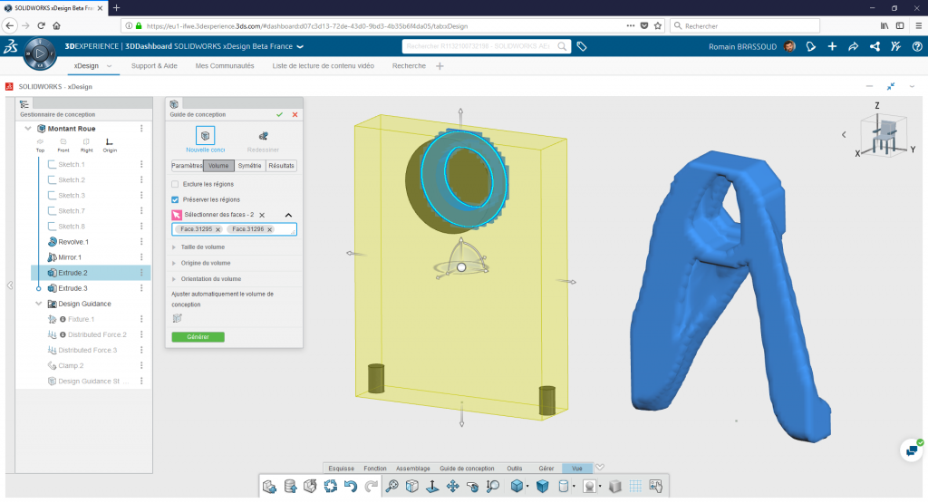Click the tag icon next to search bar
Image resolution: width=928 pixels, height=503 pixels.
click(x=582, y=46)
